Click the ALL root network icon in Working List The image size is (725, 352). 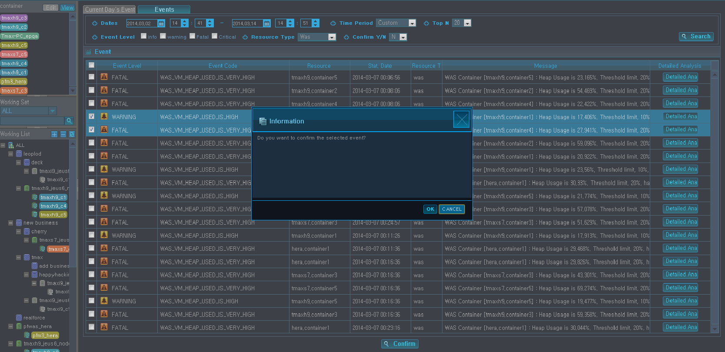(11, 145)
